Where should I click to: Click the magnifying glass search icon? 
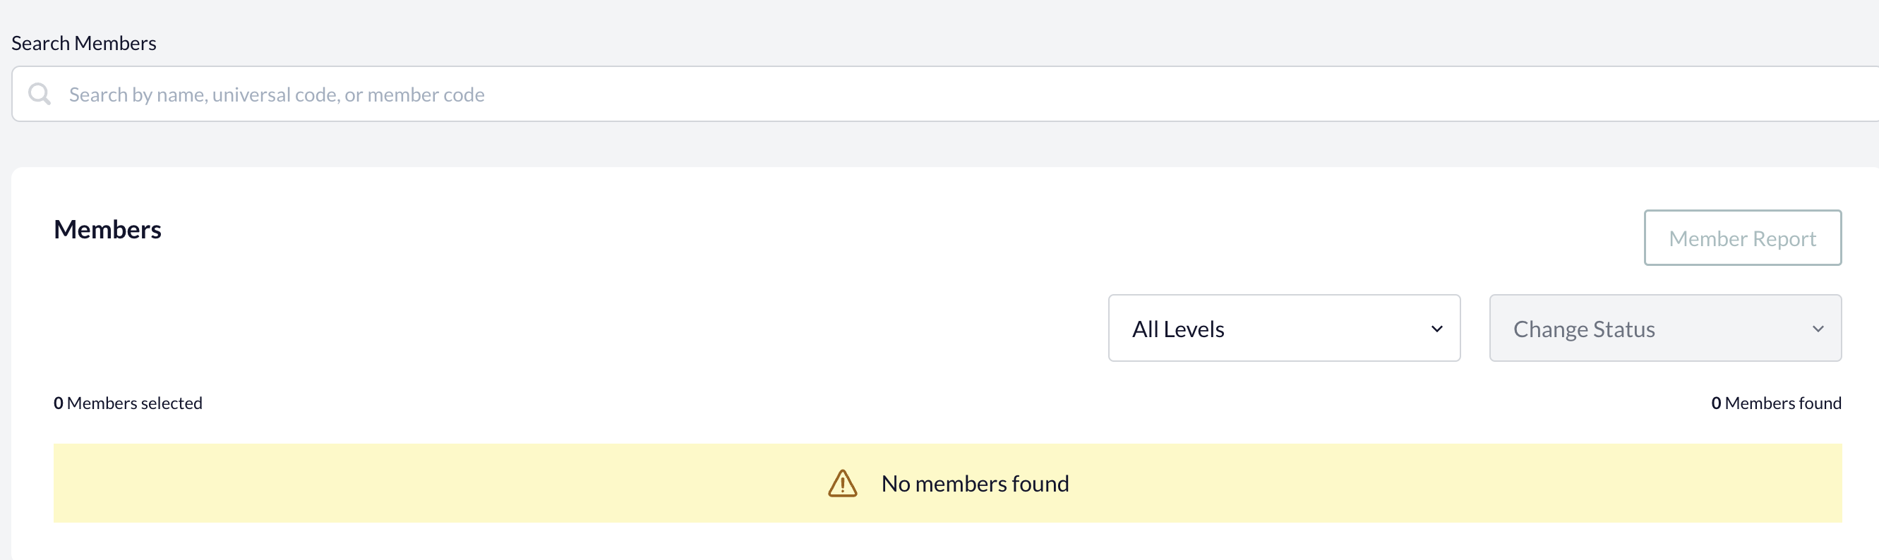(x=40, y=94)
